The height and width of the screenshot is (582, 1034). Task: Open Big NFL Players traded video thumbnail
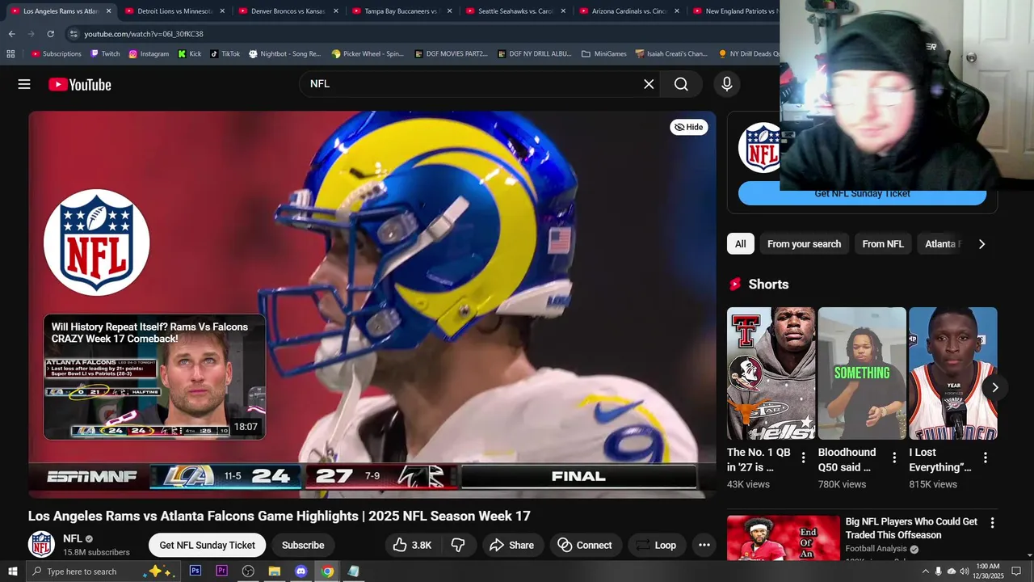coord(783,538)
